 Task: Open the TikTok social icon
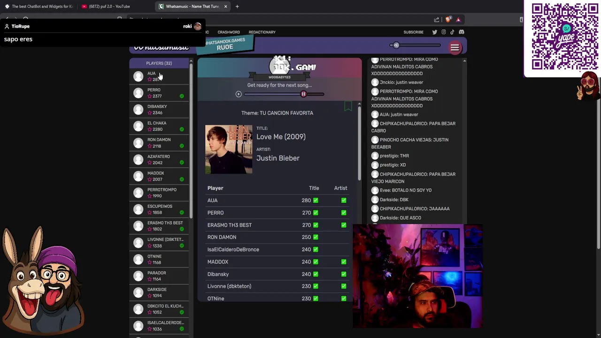coord(452,32)
